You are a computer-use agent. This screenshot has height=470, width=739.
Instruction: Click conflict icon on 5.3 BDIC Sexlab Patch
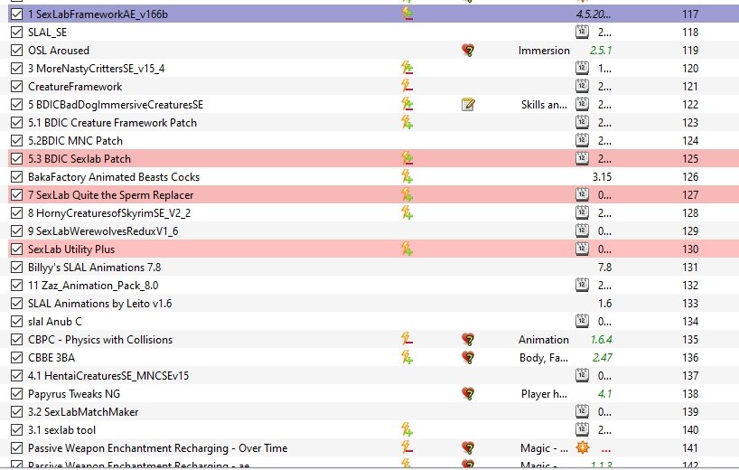tap(407, 158)
